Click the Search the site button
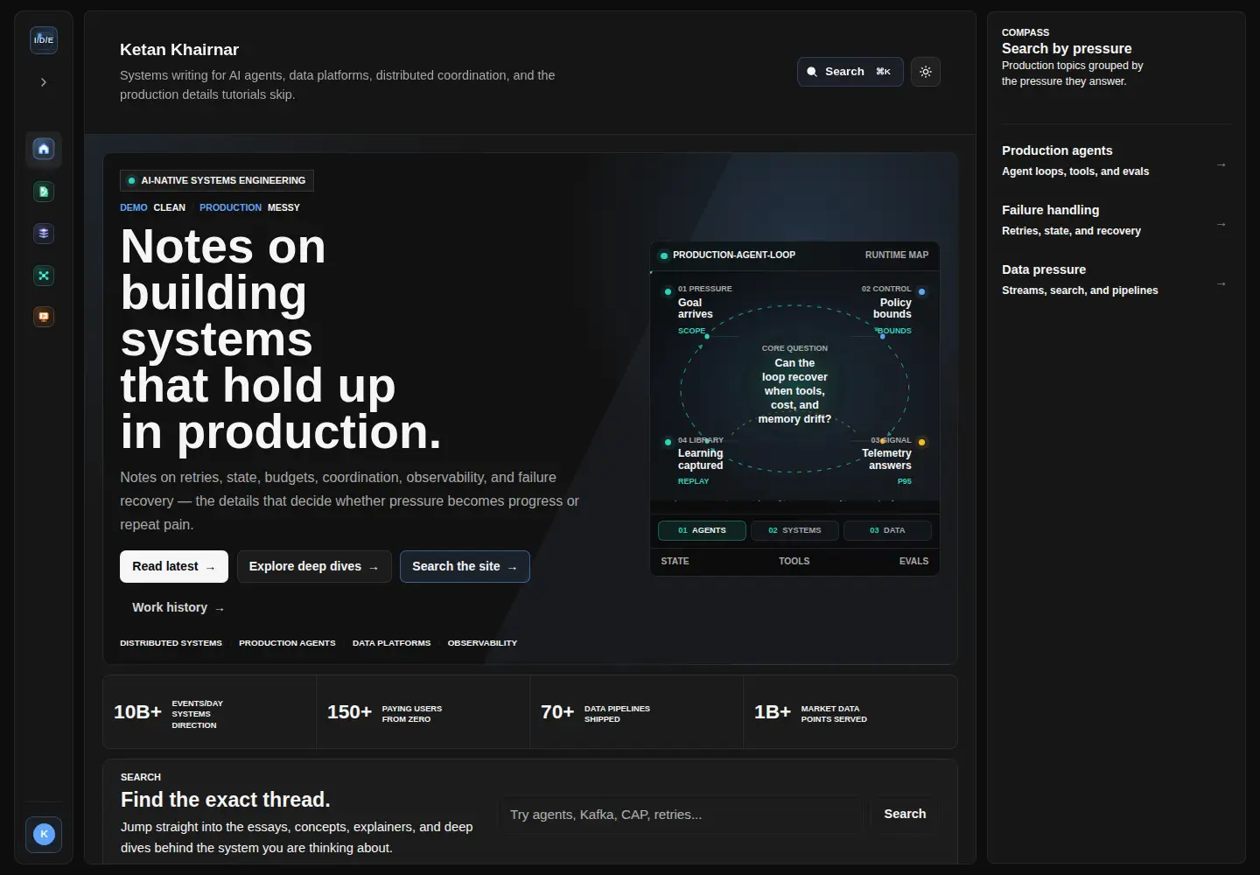Image resolution: width=1260 pixels, height=875 pixels. click(465, 566)
